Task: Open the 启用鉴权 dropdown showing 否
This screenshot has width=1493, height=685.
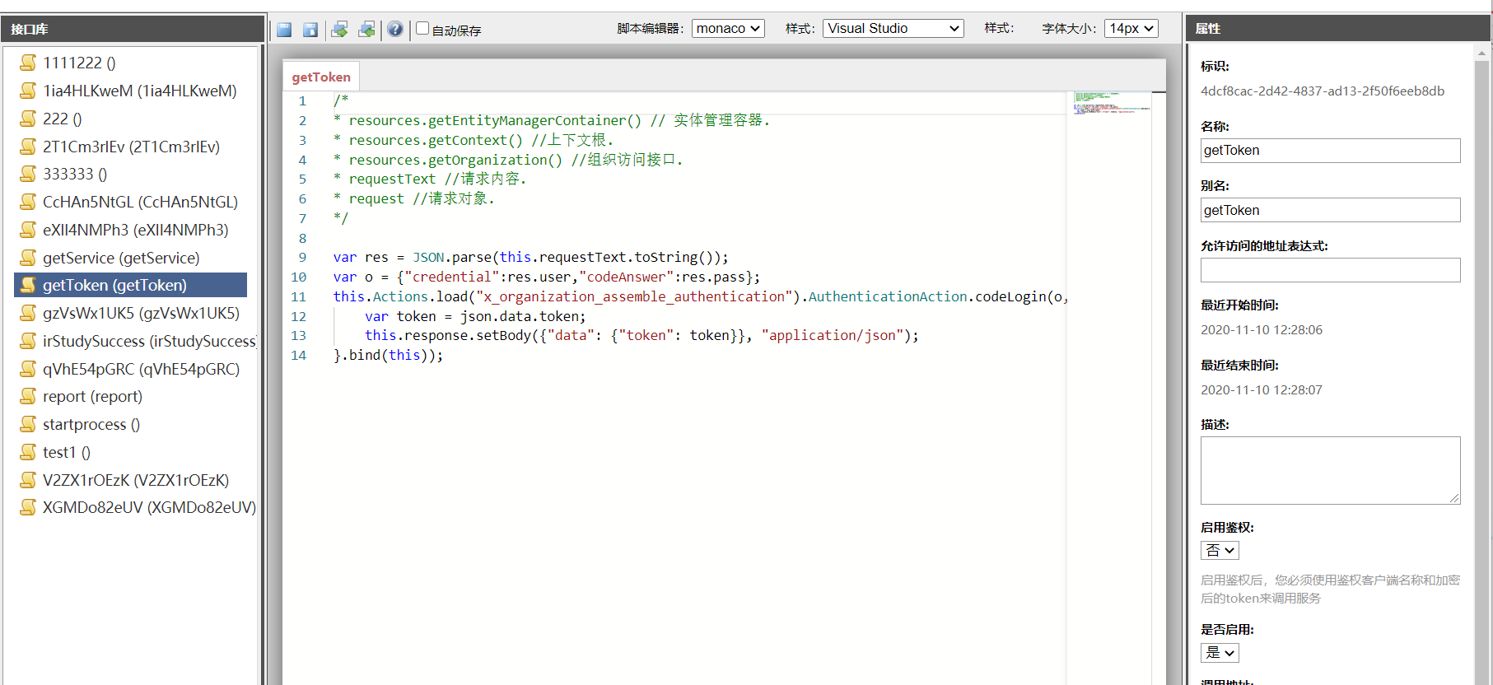Action: pos(1220,550)
